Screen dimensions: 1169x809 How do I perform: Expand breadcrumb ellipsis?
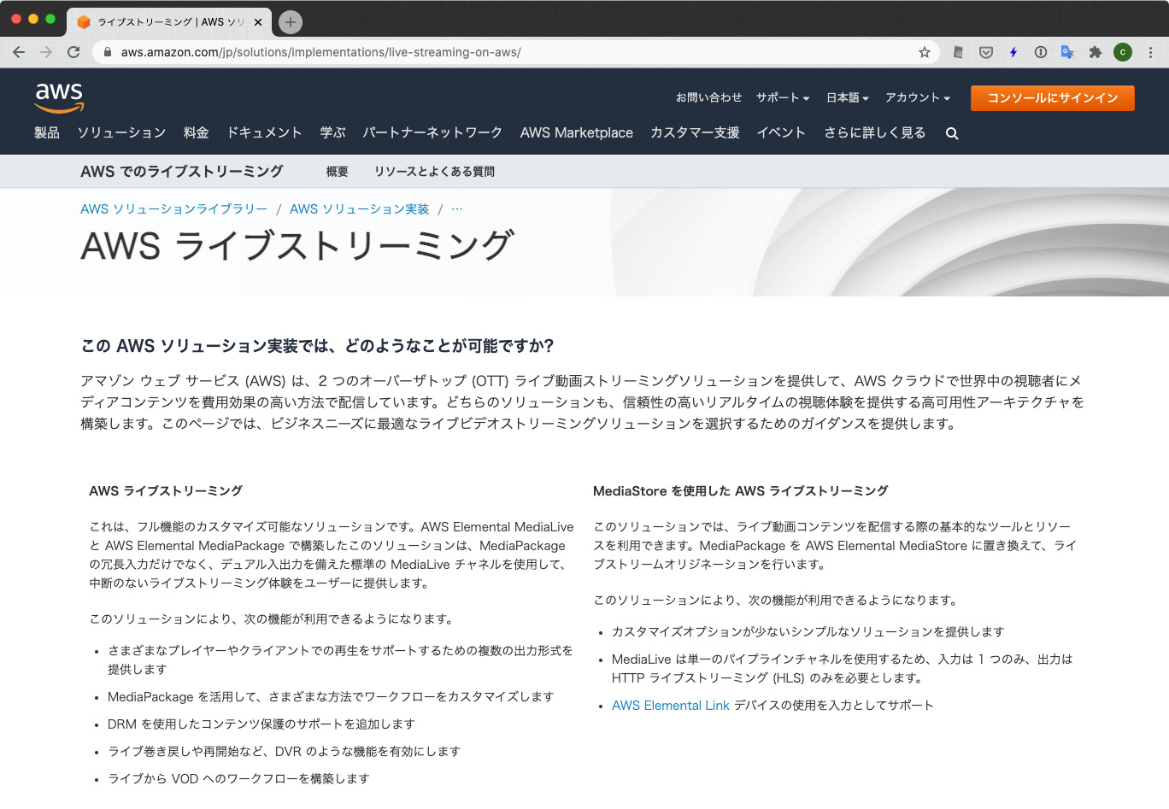[x=457, y=209]
